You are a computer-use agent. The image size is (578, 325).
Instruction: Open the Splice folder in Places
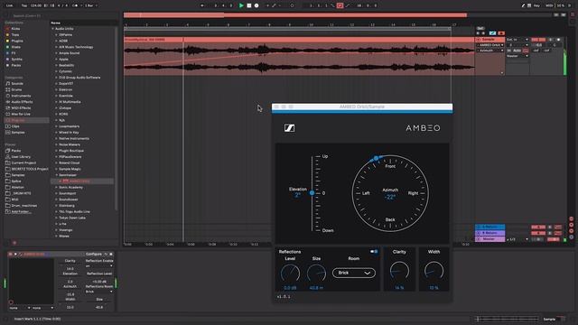pos(16,181)
